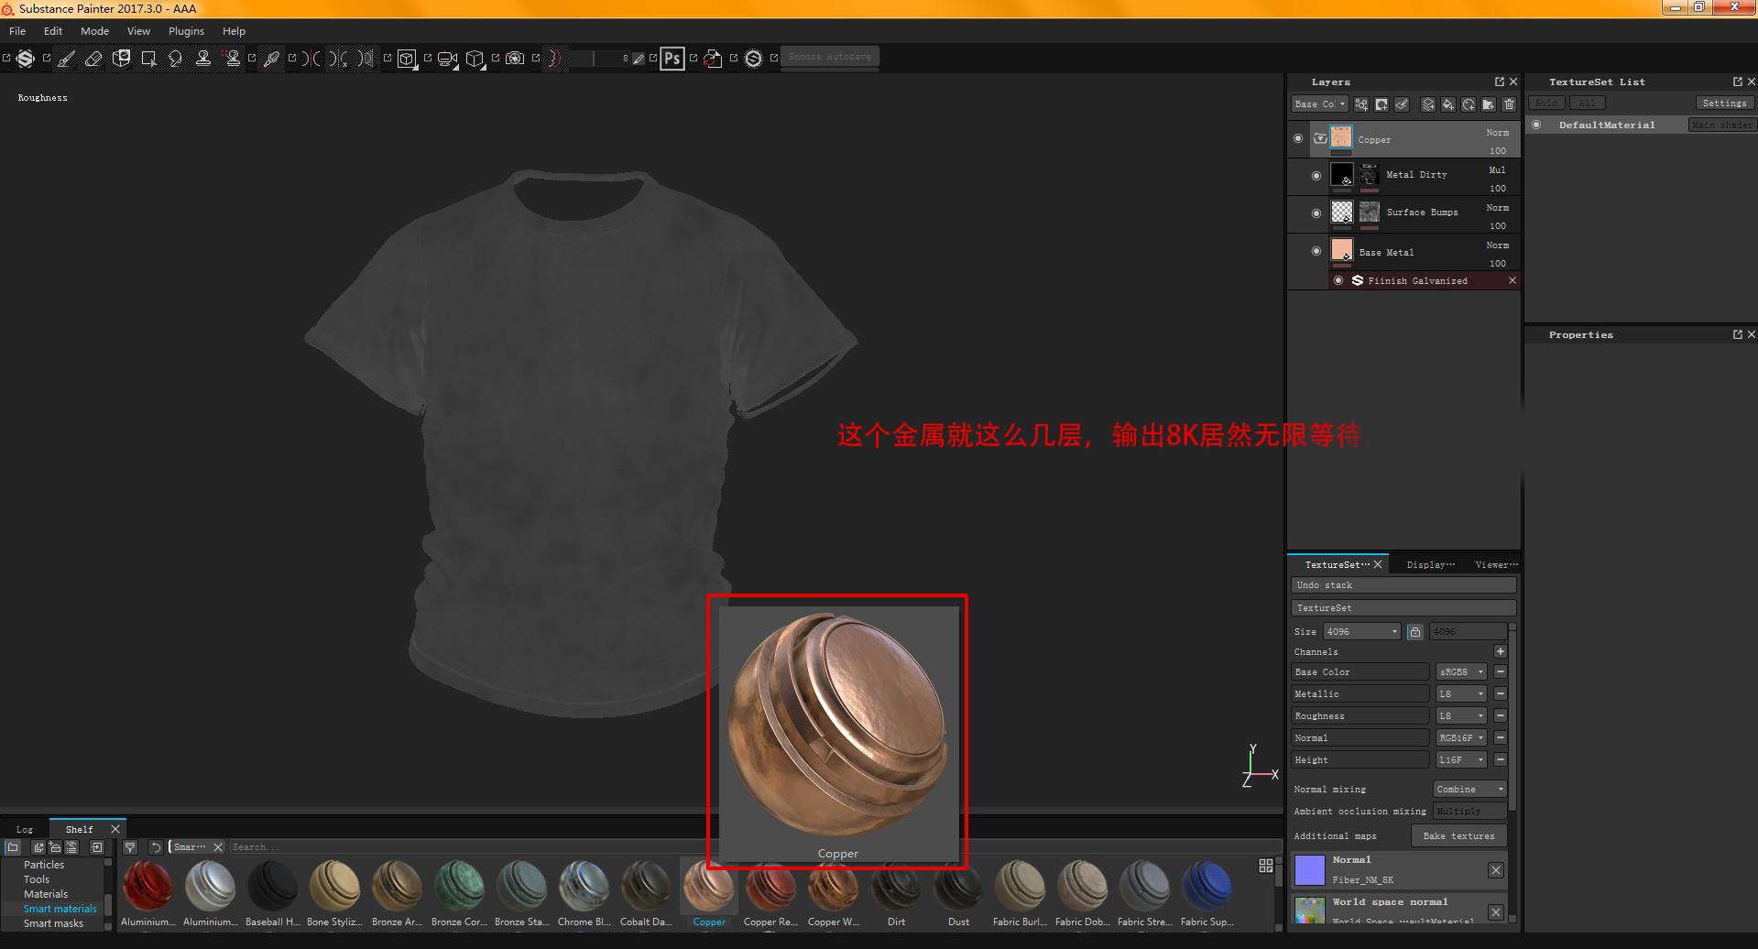The height and width of the screenshot is (949, 1758).
Task: Remove the Fiinish Galvanized effect
Action: click(1512, 280)
